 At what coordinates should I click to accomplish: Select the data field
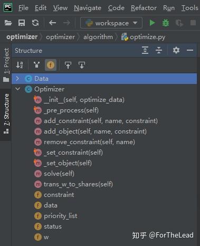pyautogui.click(x=104, y=205)
